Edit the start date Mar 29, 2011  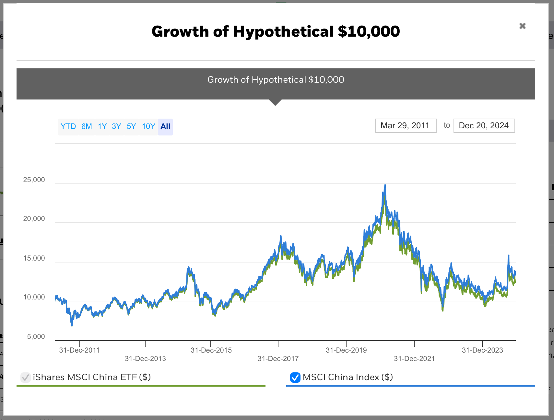(x=406, y=126)
